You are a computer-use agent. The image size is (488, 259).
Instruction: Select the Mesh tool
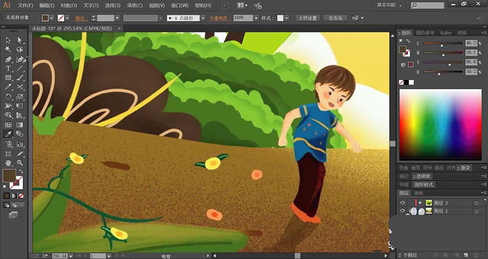coord(8,125)
